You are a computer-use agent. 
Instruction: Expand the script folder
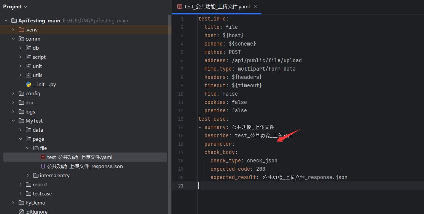pos(21,57)
